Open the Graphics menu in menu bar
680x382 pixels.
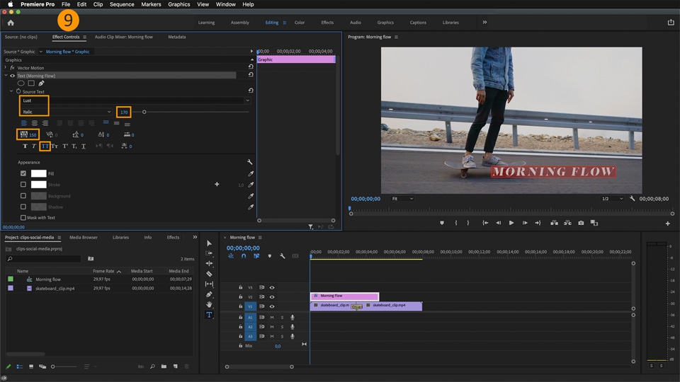click(178, 4)
